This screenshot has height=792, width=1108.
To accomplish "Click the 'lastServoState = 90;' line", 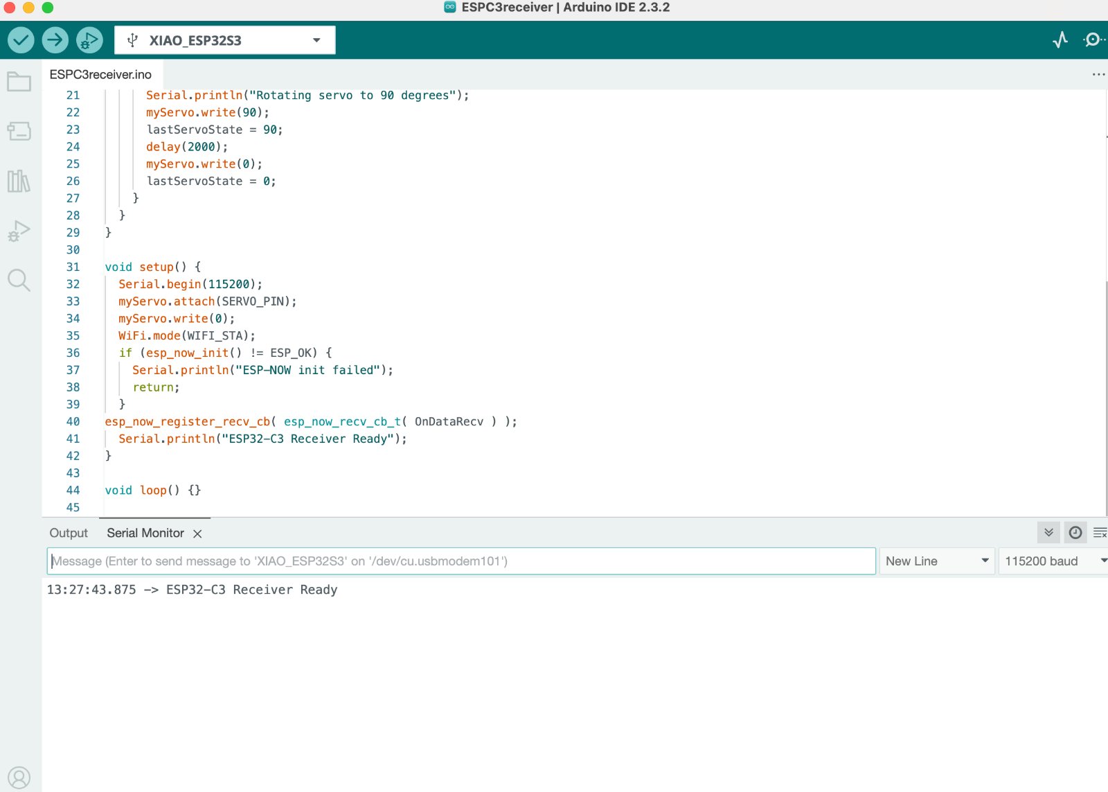I will click(x=215, y=130).
